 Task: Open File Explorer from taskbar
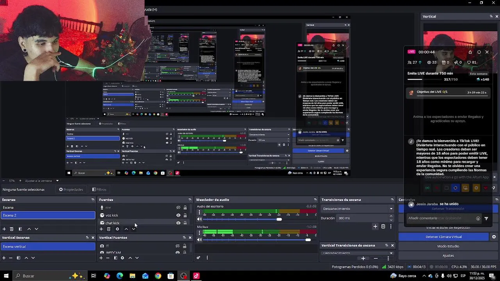(x=132, y=276)
